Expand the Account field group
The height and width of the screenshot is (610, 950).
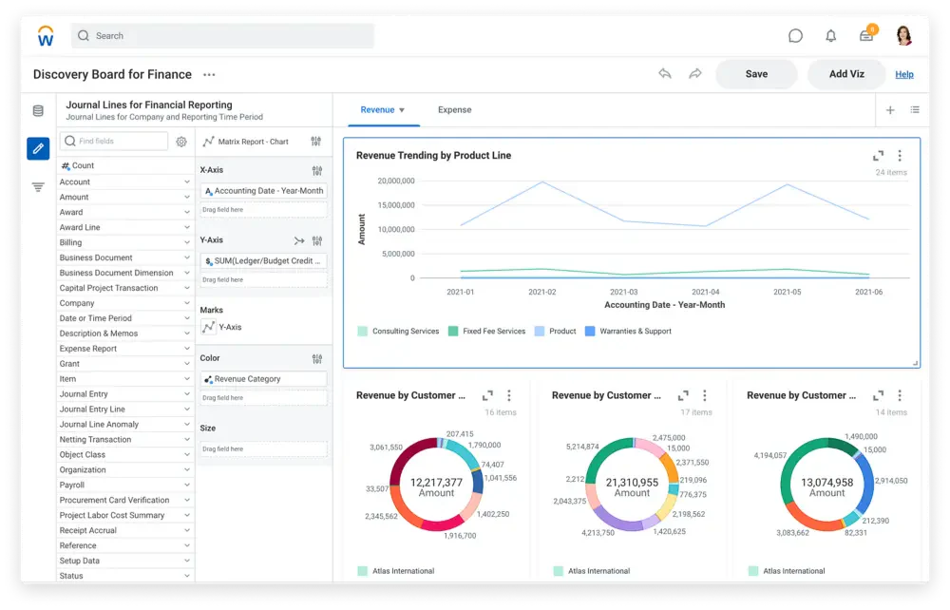click(x=187, y=181)
